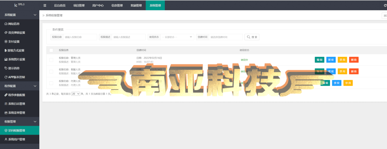Tick the checkbox for the 客服人员 row
The image size is (387, 149).
click(51, 71)
